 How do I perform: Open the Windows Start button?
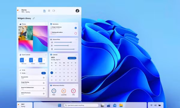59,105
